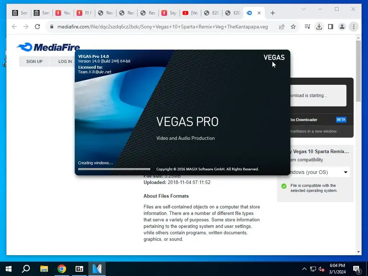The width and height of the screenshot is (368, 276).
Task: Reload the MediaFire page
Action: click(x=37, y=27)
